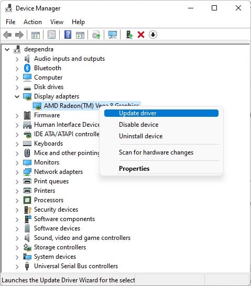Click the Show/Hide Action Pane icon

point(80,35)
